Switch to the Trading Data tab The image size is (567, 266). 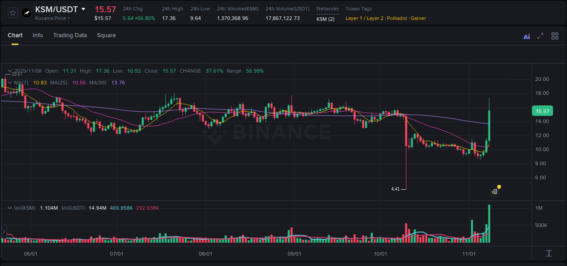point(70,35)
